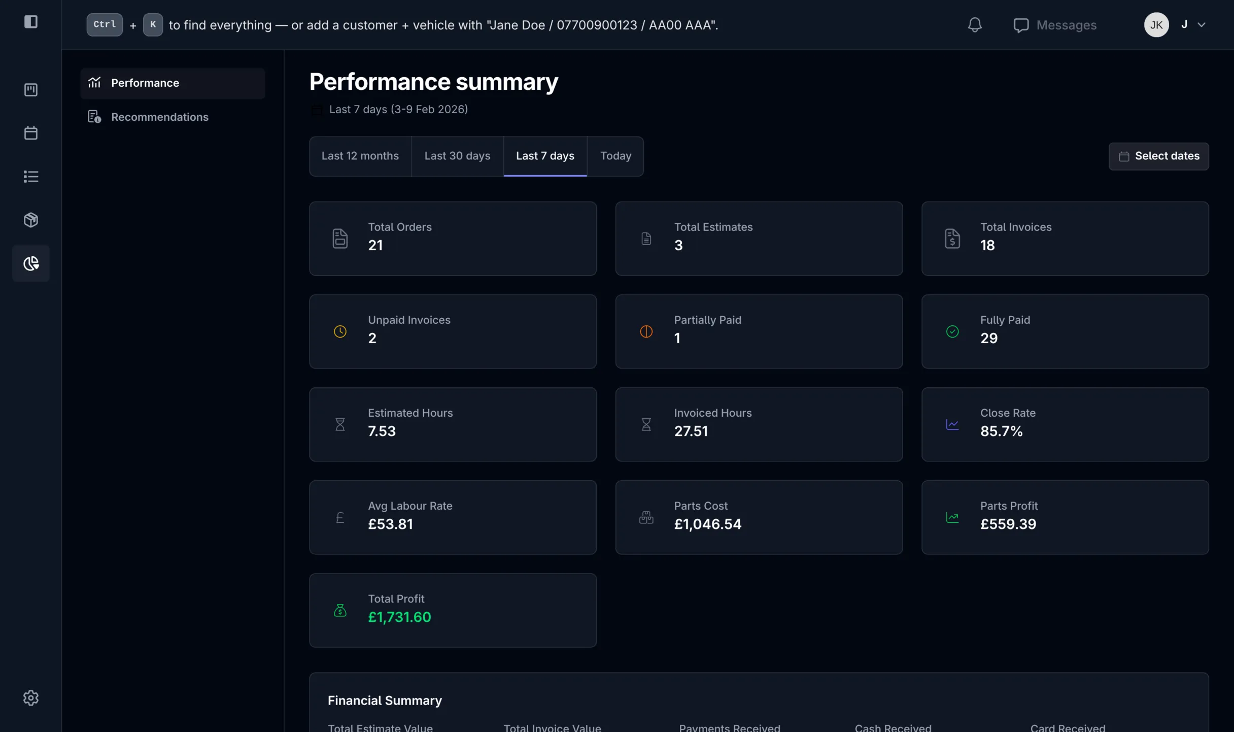Enable the Last 7 days filter
The width and height of the screenshot is (1234, 732).
[x=545, y=156]
